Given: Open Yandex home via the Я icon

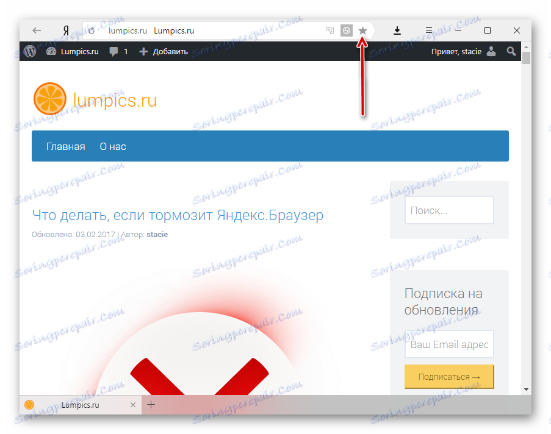Looking at the screenshot, I should pyautogui.click(x=66, y=30).
